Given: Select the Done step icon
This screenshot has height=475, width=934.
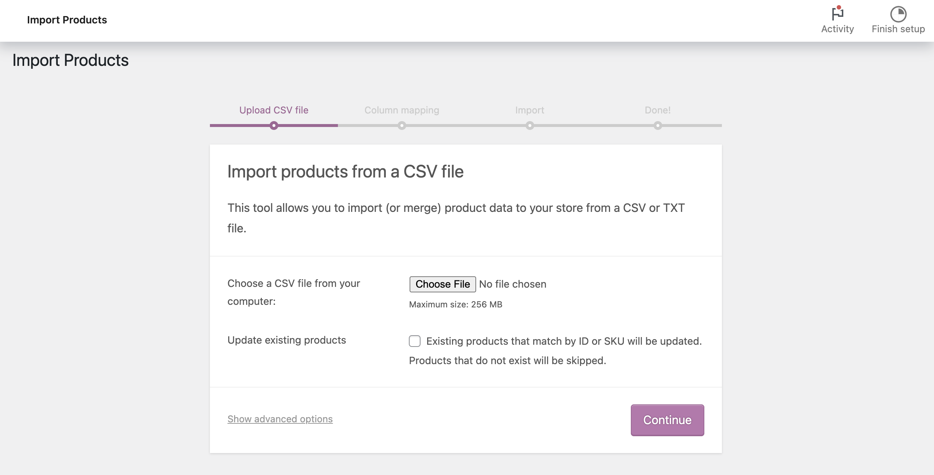Looking at the screenshot, I should [658, 126].
